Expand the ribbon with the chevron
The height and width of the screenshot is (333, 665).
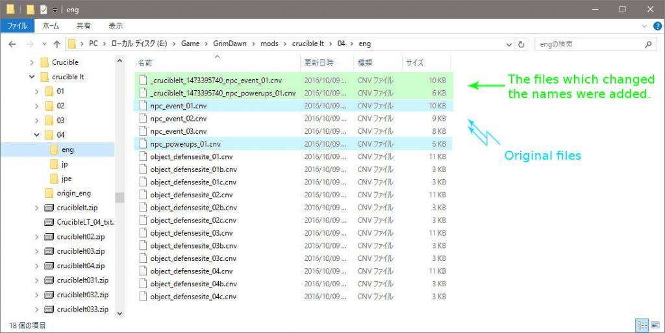644,26
